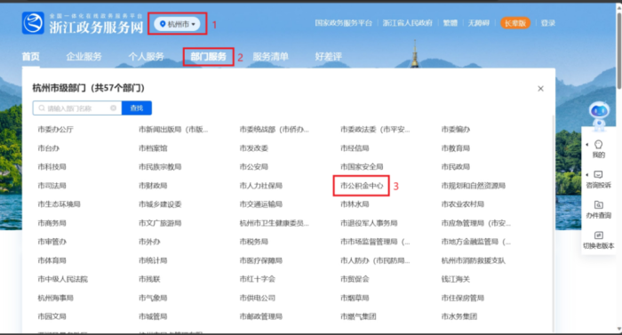The image size is (622, 335).
Task: Expand the 咨询投诉 flyout arrow
Action: (587, 175)
